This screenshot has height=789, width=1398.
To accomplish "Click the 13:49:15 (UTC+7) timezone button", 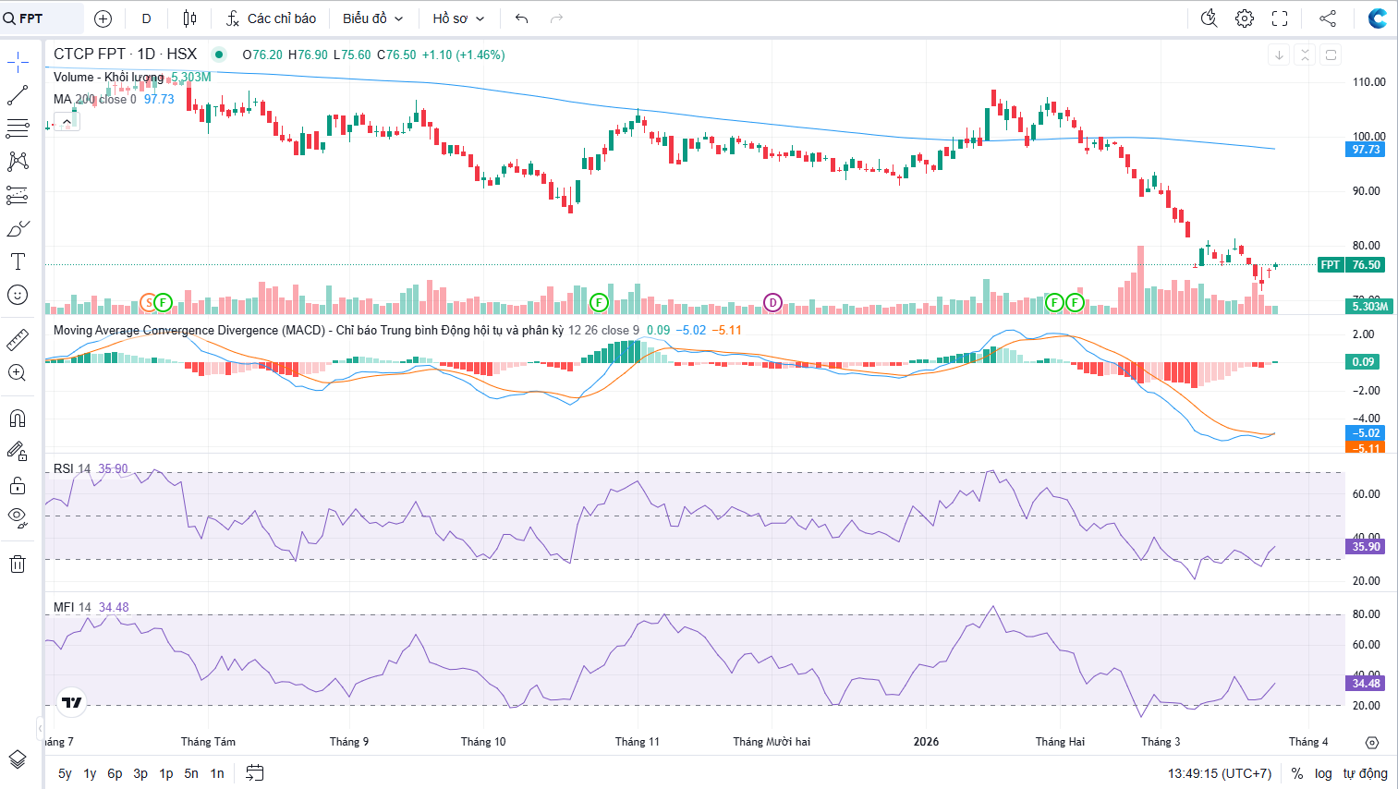I will (1219, 773).
